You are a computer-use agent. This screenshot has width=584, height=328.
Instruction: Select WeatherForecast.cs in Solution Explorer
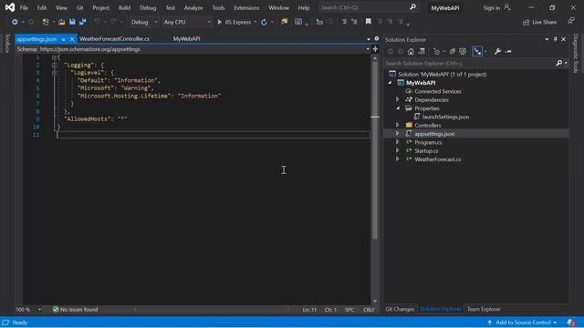[x=437, y=159]
